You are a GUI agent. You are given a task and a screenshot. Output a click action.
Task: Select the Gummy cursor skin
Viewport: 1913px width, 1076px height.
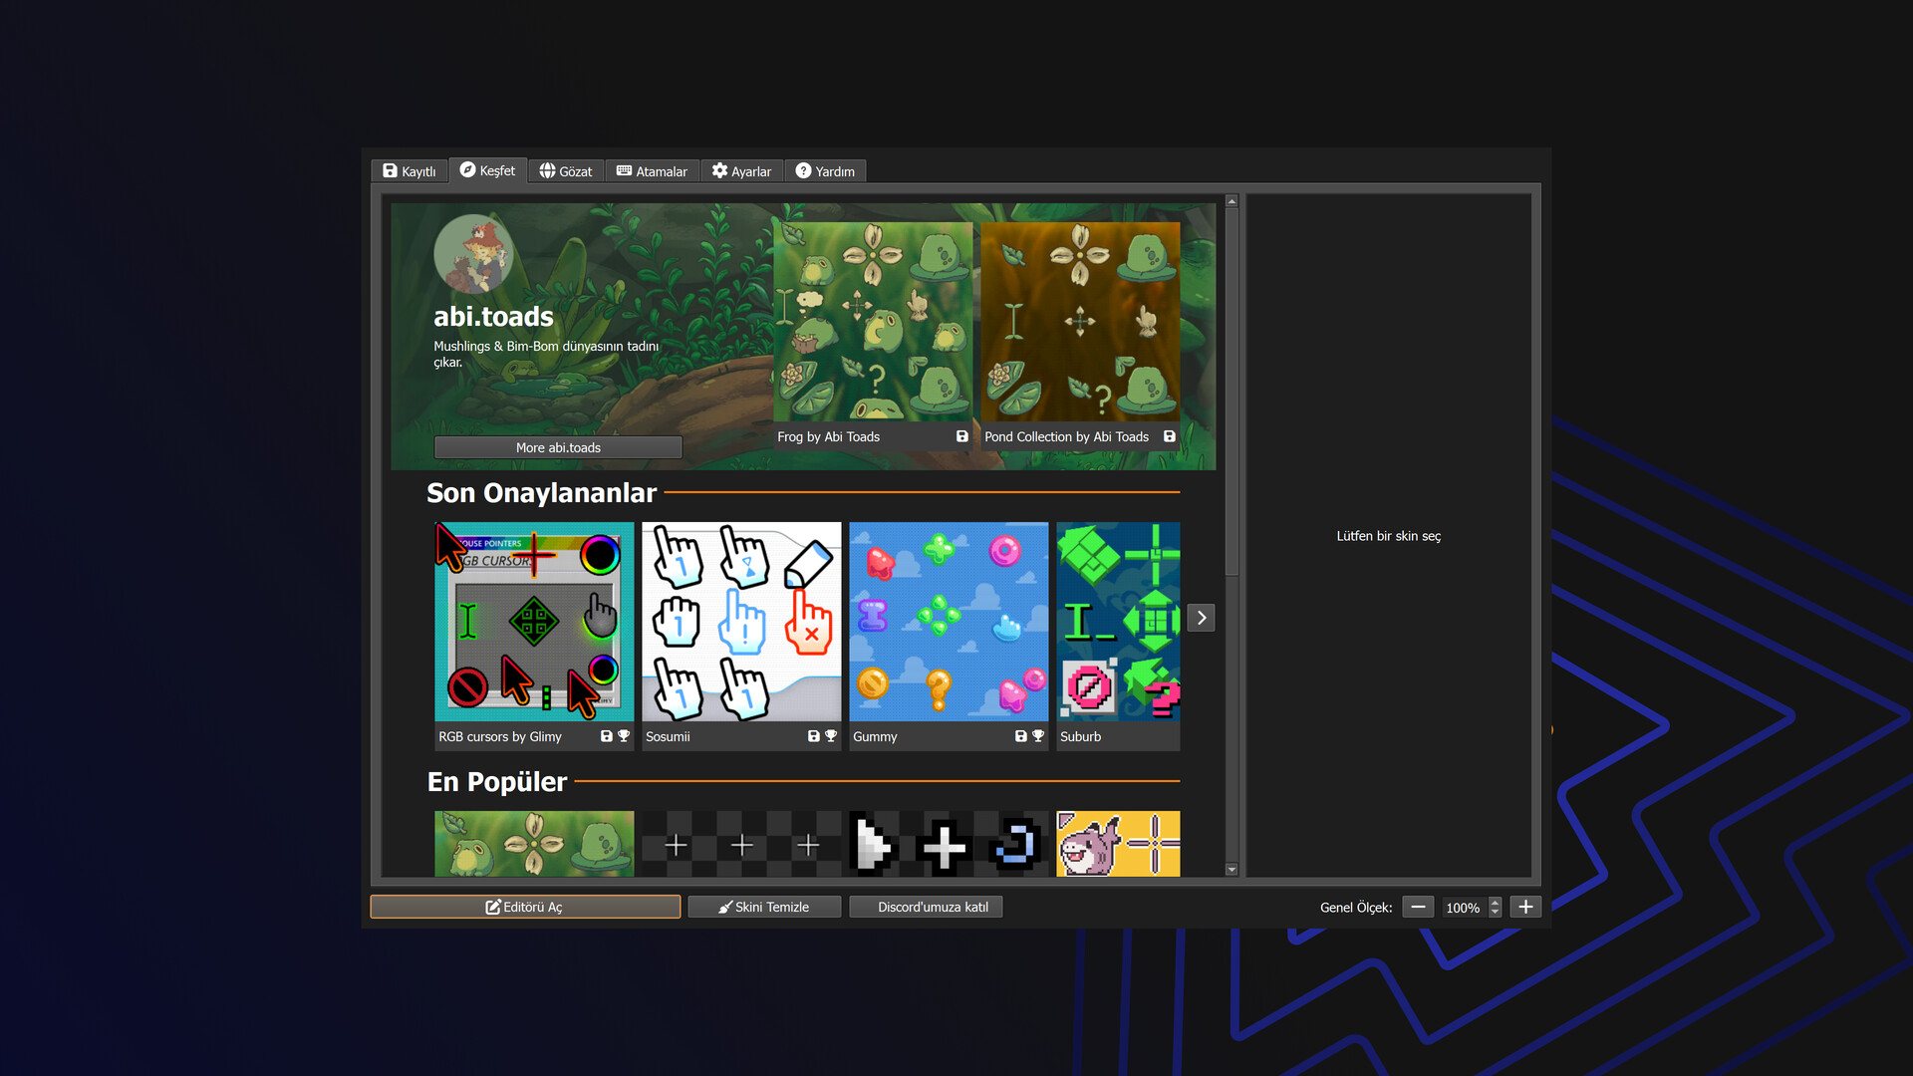[x=949, y=622]
